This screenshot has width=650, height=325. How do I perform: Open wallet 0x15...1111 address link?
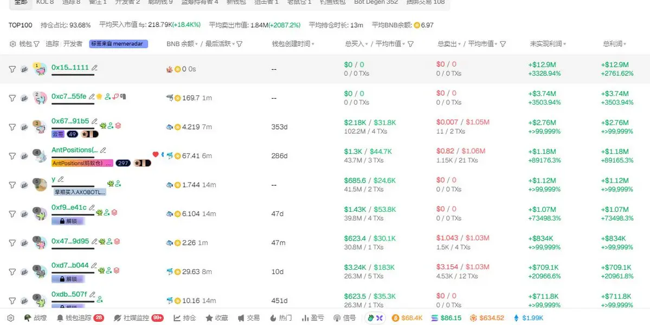(x=70, y=68)
